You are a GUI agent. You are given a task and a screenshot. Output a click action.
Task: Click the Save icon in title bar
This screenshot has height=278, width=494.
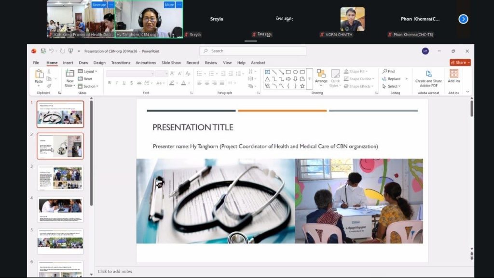43,51
